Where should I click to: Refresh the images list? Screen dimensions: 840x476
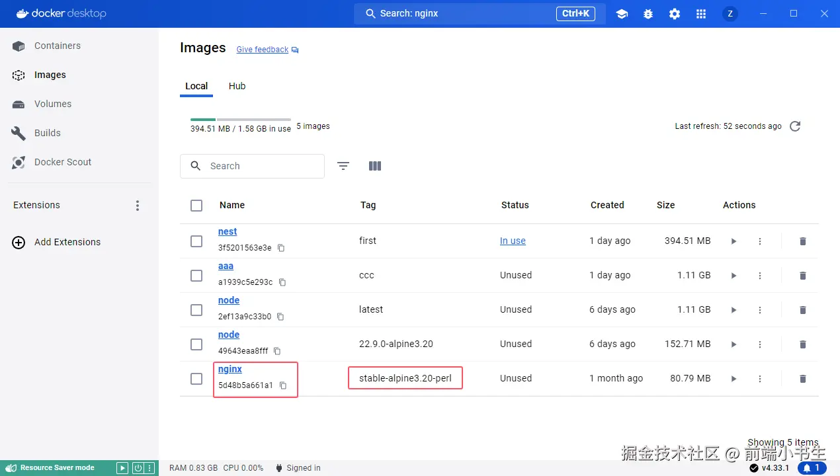pyautogui.click(x=795, y=126)
